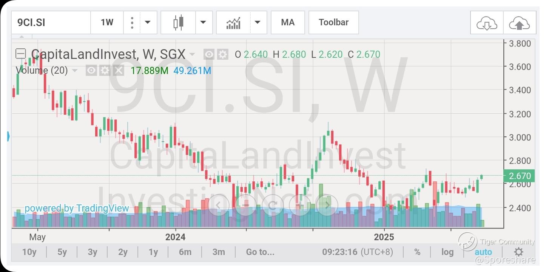This screenshot has width=546, height=272.
Task: Select the 6m time range
Action: 185,252
